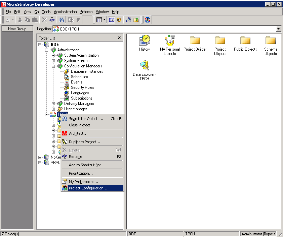Open the File menu
This screenshot has height=237, width=283.
click(x=8, y=12)
